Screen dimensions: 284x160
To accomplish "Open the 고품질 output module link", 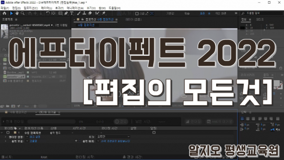I will pos(33,141).
